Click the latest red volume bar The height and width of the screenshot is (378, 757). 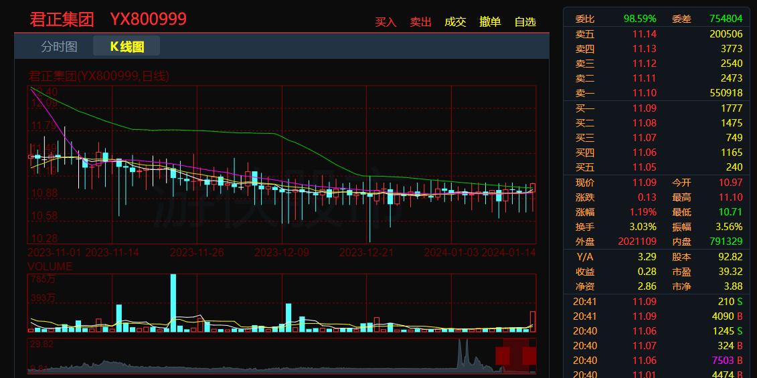coord(533,322)
